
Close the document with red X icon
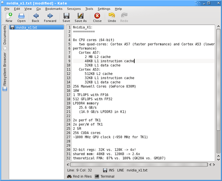pos(97,17)
